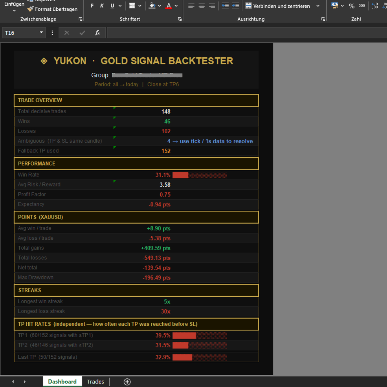Toggle bold (F) formatting
This screenshot has height=387, width=387.
tap(92, 6)
